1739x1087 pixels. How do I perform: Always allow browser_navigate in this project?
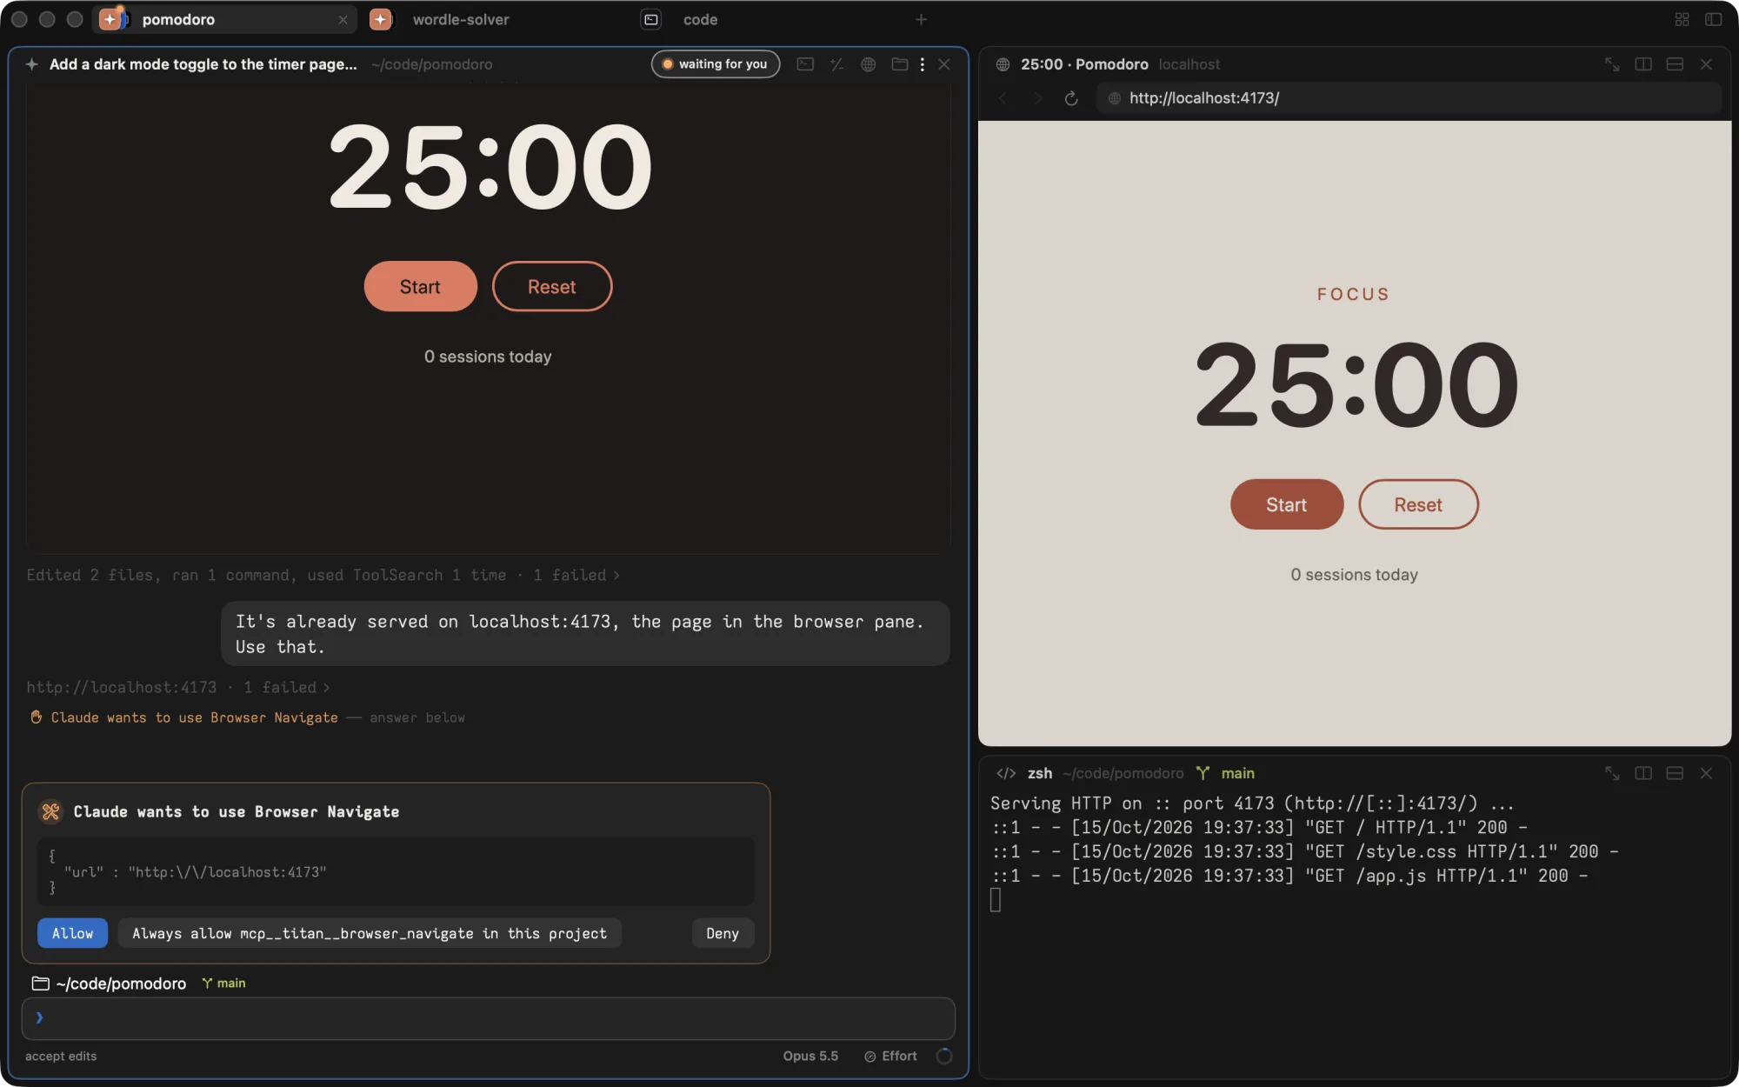(x=370, y=933)
